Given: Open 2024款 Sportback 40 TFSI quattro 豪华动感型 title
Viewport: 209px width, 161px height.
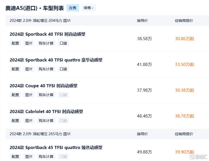Looking at the screenshot, I should (x=56, y=60).
